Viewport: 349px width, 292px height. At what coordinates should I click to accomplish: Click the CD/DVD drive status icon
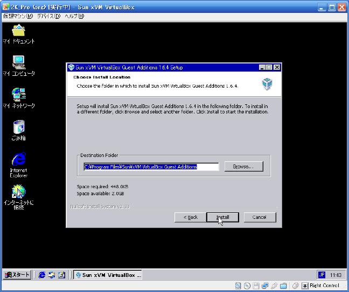pos(247,286)
